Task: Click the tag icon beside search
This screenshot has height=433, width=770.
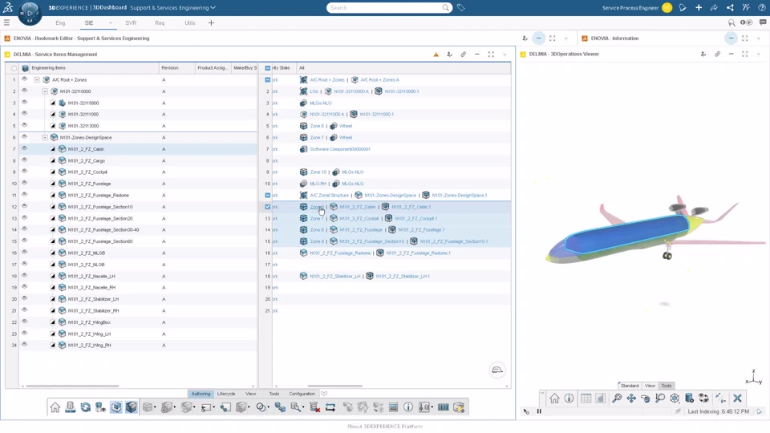Action: click(x=460, y=7)
